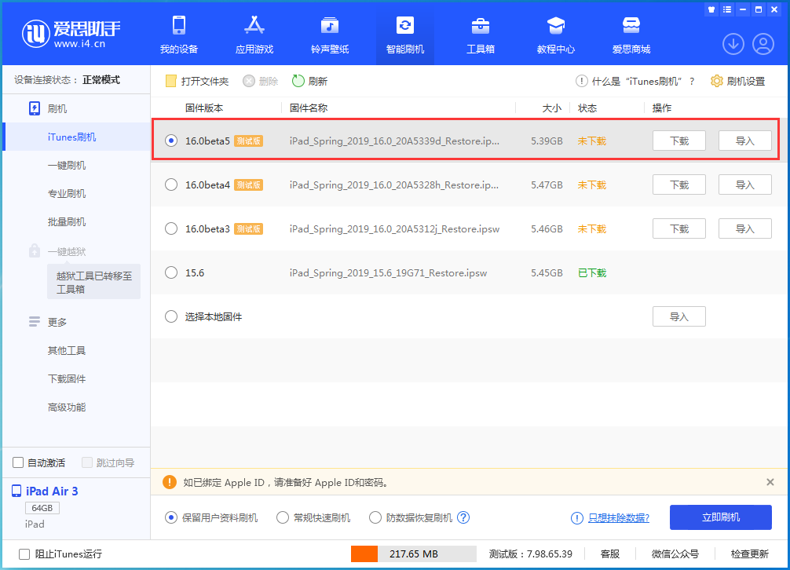The width and height of the screenshot is (790, 570).
Task: Enable 阻止iTunes运行 checkbox
Action: (x=24, y=554)
